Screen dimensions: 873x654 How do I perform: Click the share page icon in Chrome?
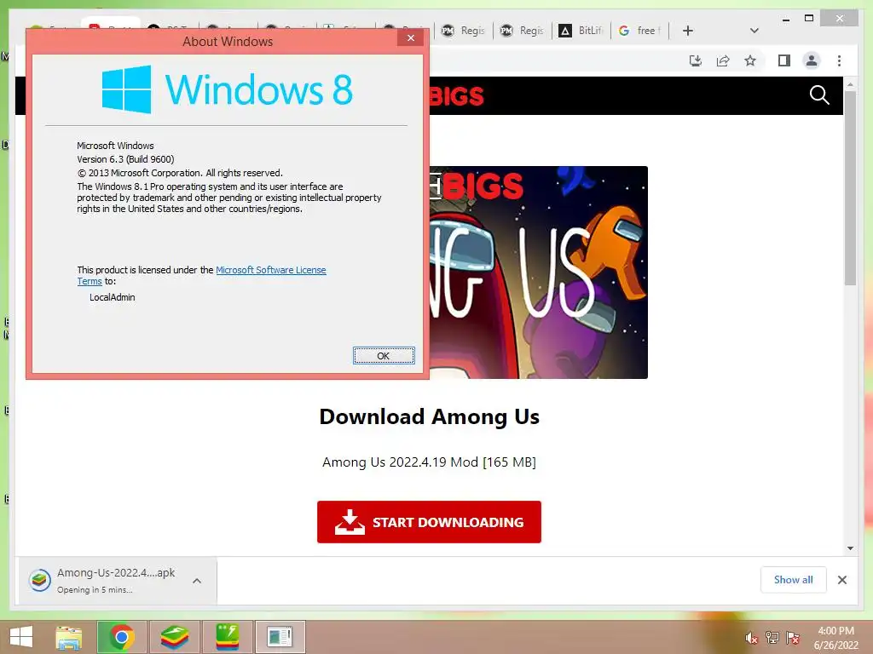723,60
